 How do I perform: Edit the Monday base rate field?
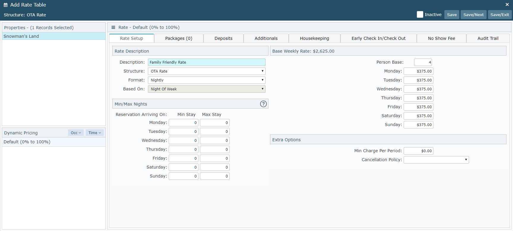[418, 71]
